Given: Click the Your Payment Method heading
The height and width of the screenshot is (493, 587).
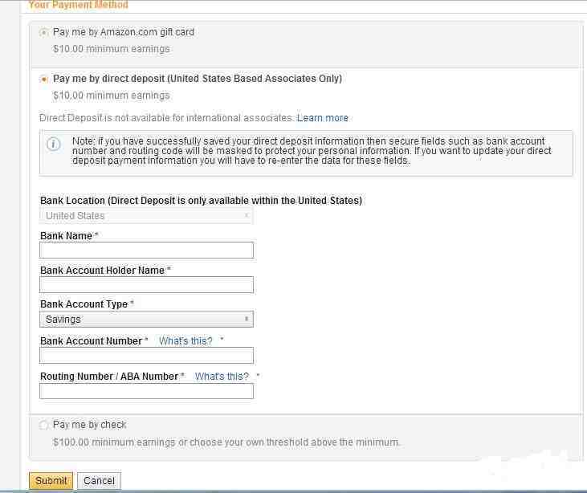Looking at the screenshot, I should pyautogui.click(x=78, y=5).
